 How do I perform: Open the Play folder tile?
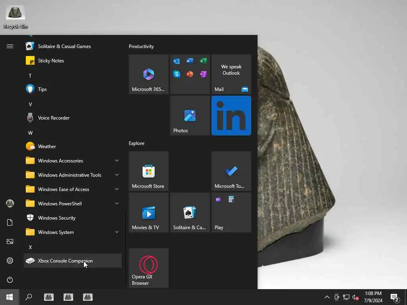point(231,212)
